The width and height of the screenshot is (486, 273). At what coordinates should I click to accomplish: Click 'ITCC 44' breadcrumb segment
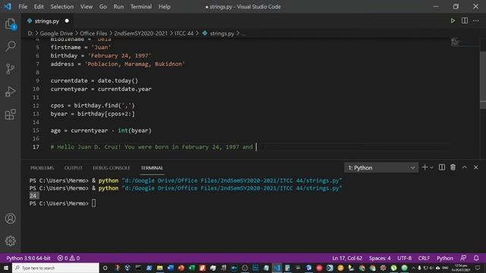(184, 33)
